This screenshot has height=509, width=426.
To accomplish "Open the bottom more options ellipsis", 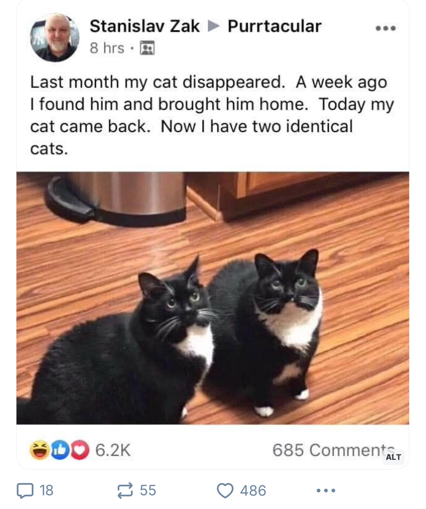I will tap(326, 491).
